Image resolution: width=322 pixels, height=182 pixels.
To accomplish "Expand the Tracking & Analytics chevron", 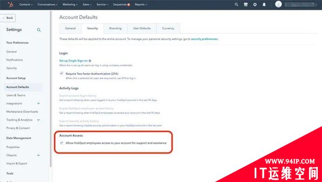I will (39, 120).
